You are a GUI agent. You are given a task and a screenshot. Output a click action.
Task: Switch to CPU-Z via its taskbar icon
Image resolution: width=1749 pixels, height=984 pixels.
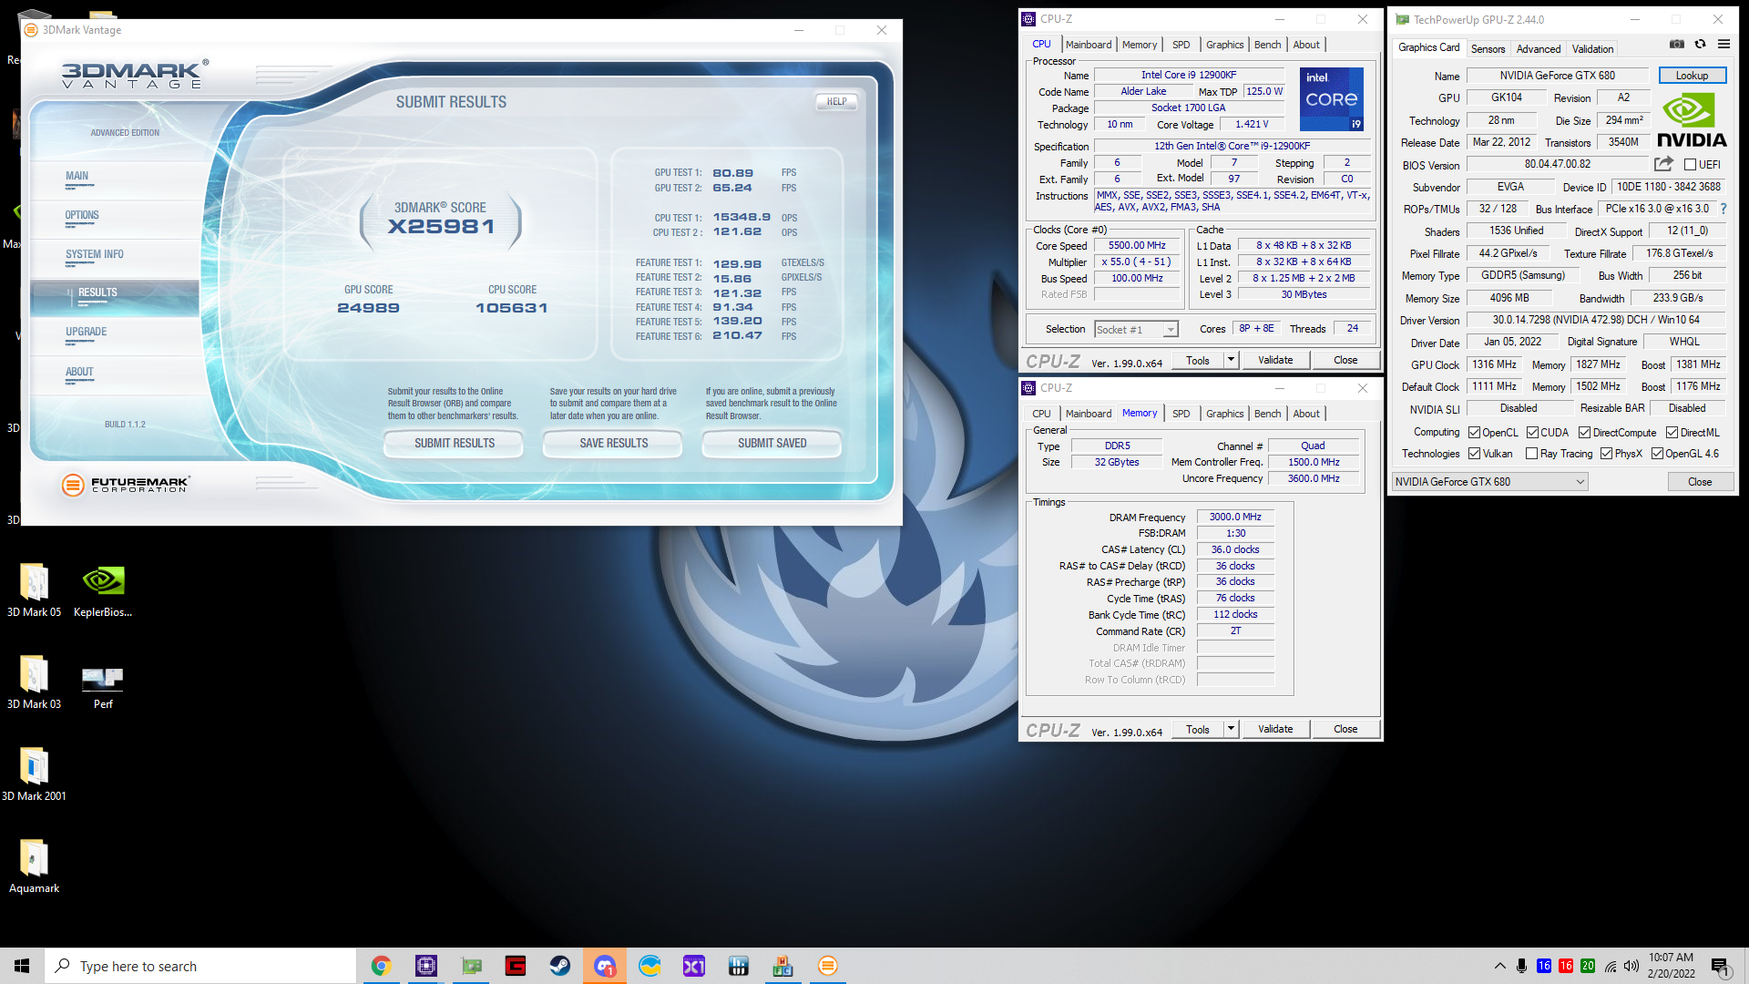pyautogui.click(x=425, y=966)
